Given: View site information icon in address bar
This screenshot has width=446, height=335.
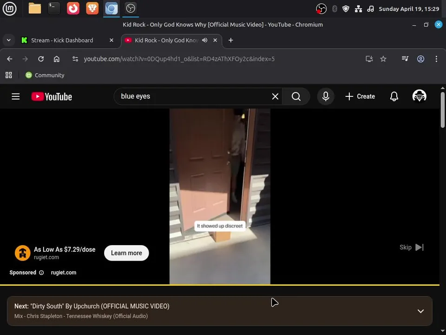Looking at the screenshot, I should click(75, 59).
